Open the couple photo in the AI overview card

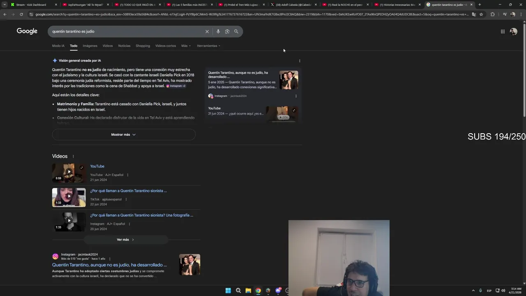pos(289,80)
